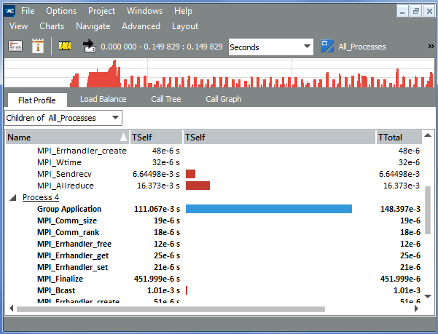Click the 1.01e-3 TTotal value
Image resolution: width=438 pixels, height=334 pixels.
pyautogui.click(x=407, y=290)
